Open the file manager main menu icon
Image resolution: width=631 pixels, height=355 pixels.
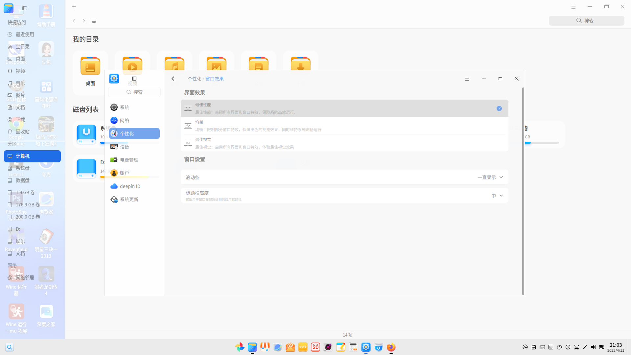click(573, 7)
